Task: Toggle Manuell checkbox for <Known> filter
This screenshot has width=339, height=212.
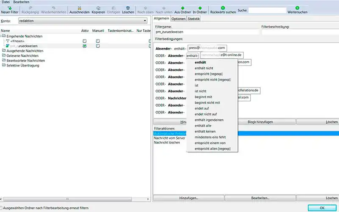Action: pyautogui.click(x=98, y=41)
